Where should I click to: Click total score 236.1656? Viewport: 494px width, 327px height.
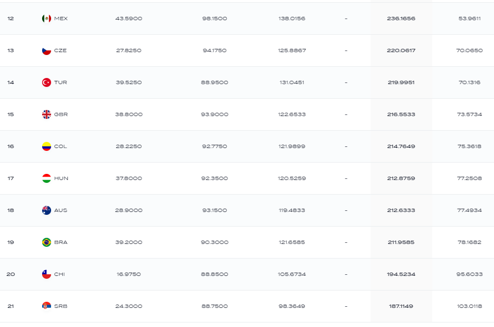pyautogui.click(x=401, y=19)
